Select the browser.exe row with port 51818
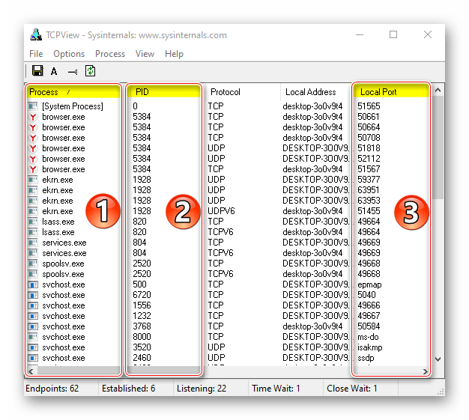 click(x=227, y=148)
